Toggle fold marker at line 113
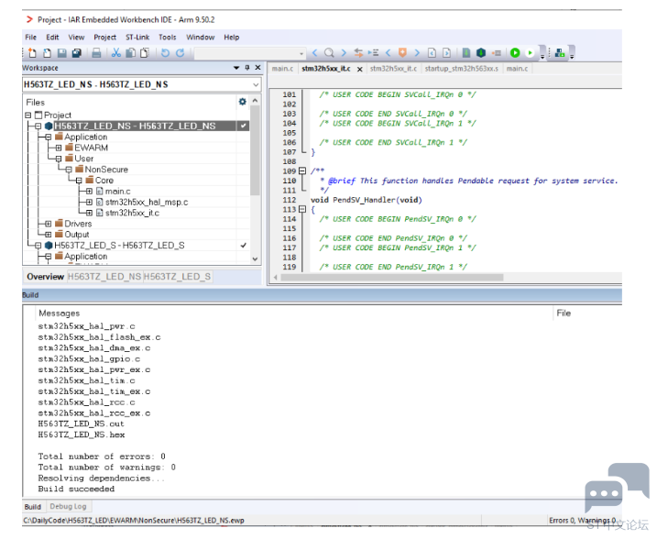The width and height of the screenshot is (657, 539). click(302, 209)
